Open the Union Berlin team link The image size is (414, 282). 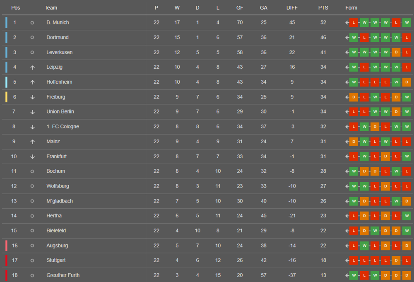tap(60, 111)
